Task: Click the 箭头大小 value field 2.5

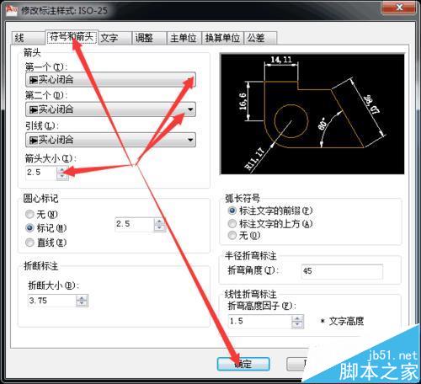Action: click(41, 173)
